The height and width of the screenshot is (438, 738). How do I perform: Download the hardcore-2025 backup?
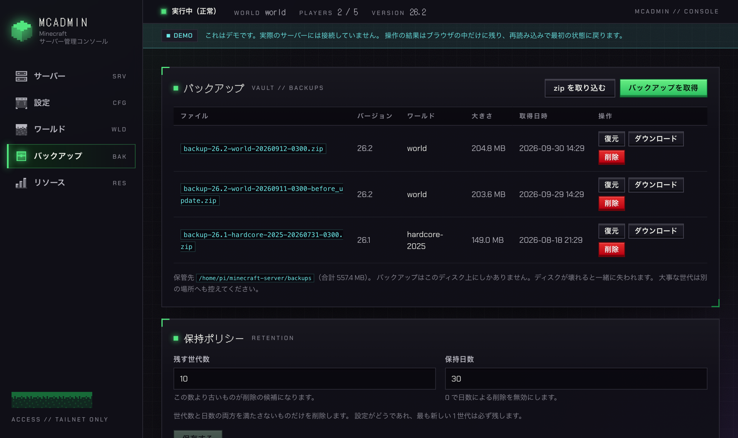click(656, 231)
